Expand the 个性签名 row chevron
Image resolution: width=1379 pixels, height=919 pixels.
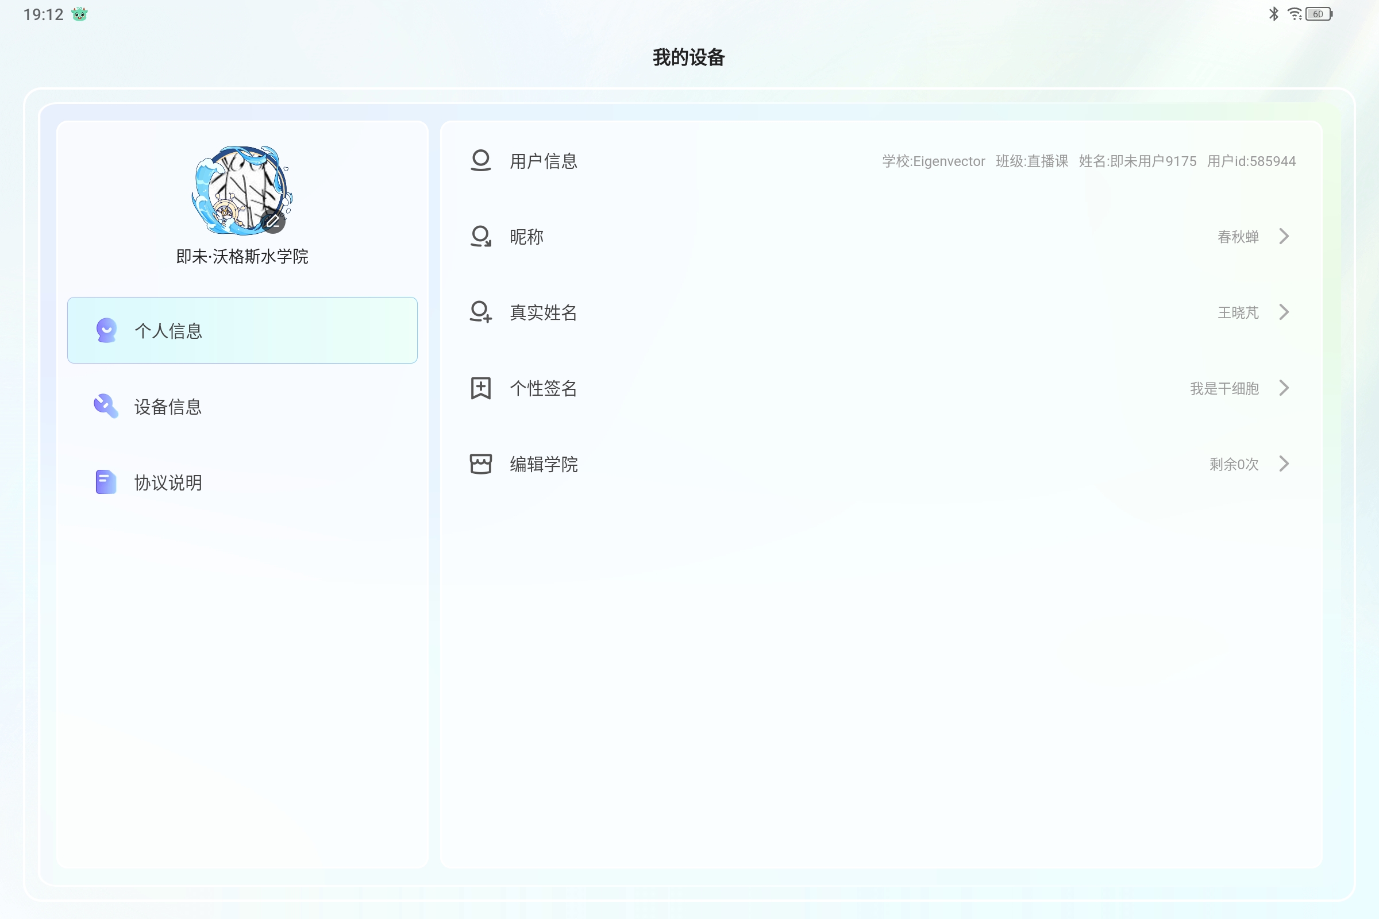coord(1284,388)
